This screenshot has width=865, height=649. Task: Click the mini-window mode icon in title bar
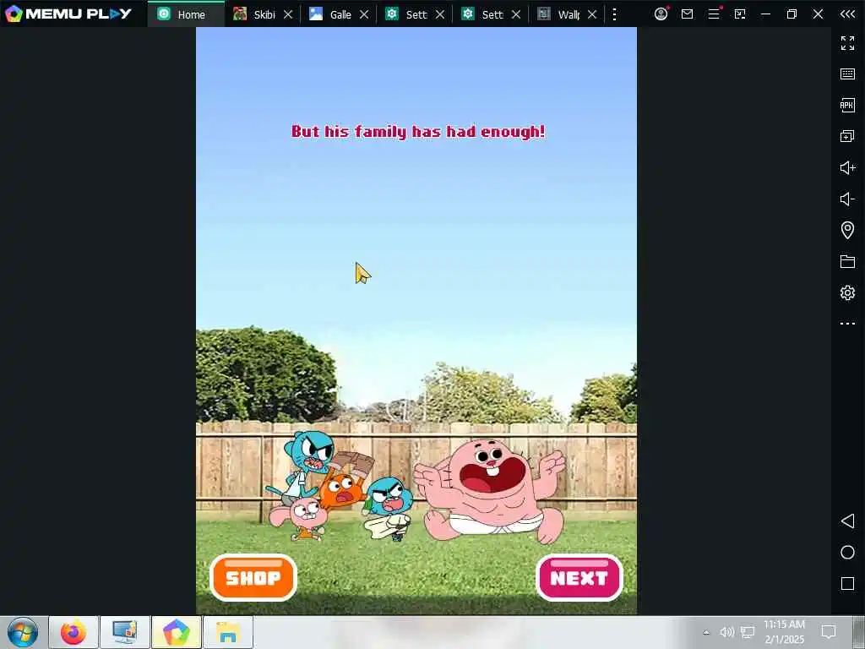(740, 14)
